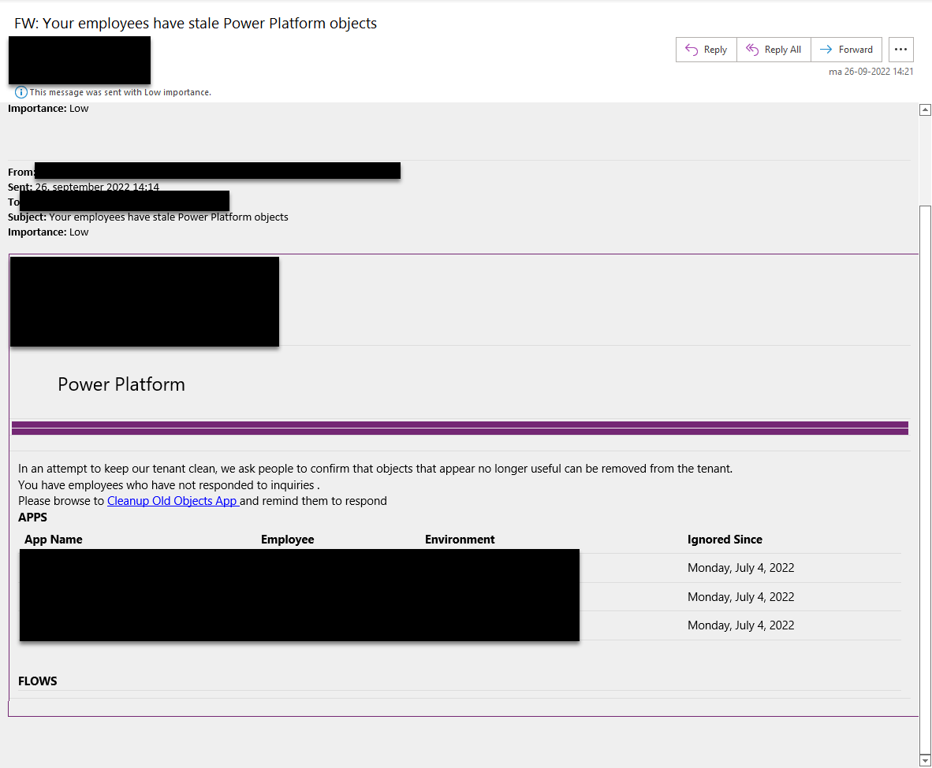Viewport: 932px width, 768px height.
Task: Click the Environment column header
Action: coord(460,539)
